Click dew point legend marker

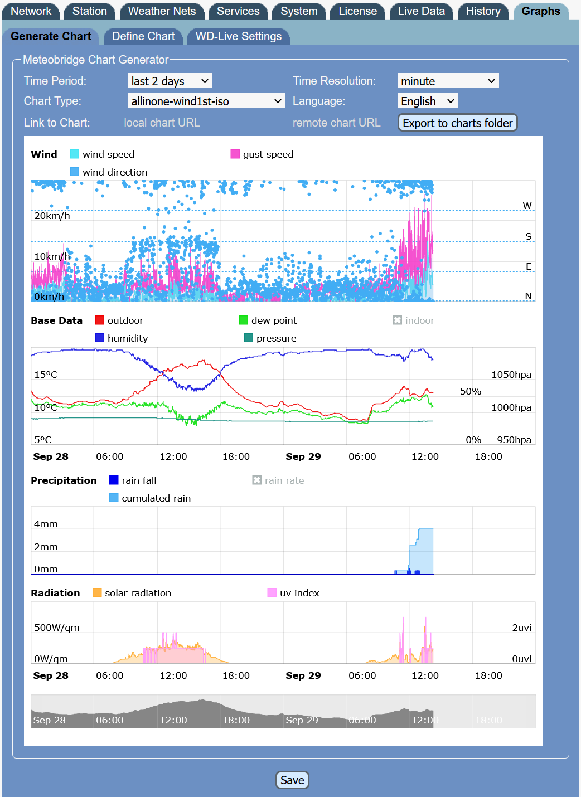click(x=244, y=320)
